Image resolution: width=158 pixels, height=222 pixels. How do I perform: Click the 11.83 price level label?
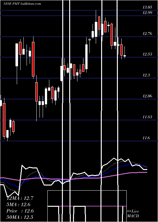pyautogui.click(x=147, y=117)
